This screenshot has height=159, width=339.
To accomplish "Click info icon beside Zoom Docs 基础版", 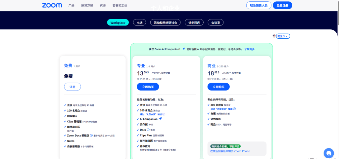I will (91, 136).
